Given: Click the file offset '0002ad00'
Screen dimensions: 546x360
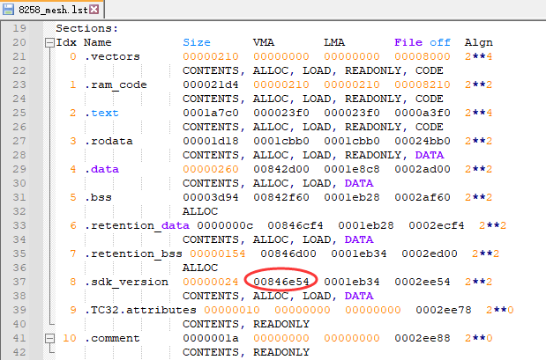Looking at the screenshot, I should (x=423, y=169).
